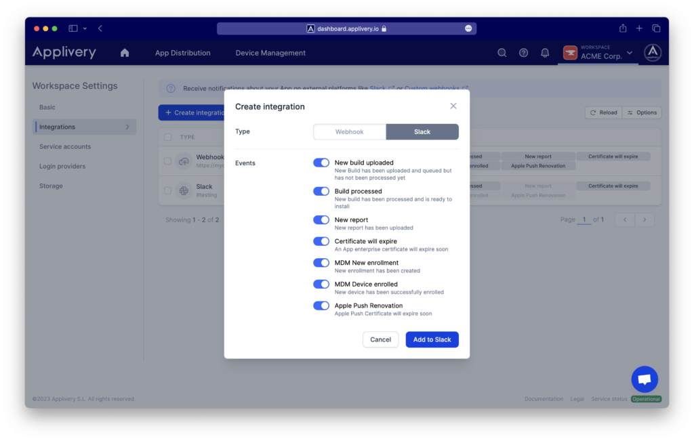Toggle Apple Push Renovation event

click(321, 306)
